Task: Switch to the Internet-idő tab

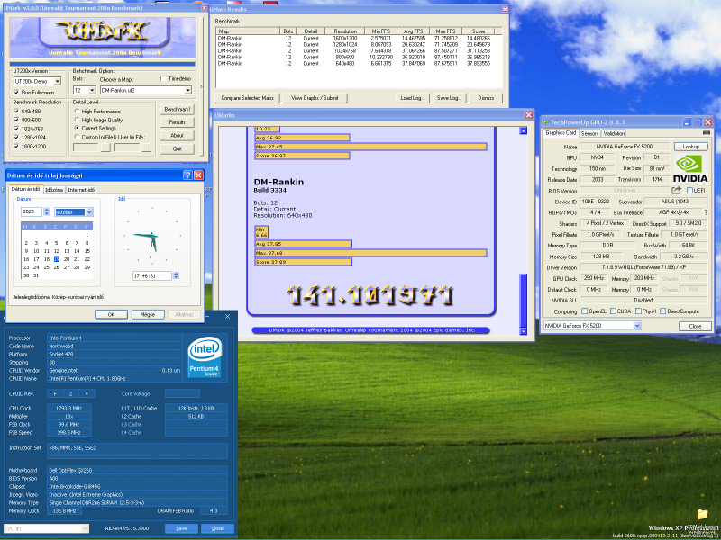Action: pos(81,190)
